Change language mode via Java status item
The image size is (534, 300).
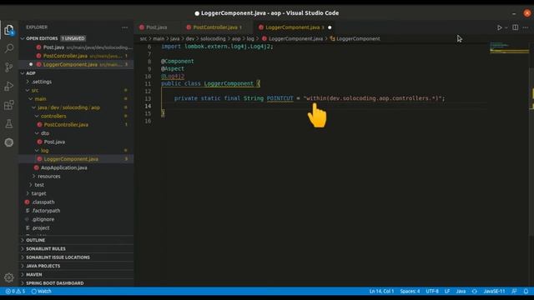coord(461,291)
